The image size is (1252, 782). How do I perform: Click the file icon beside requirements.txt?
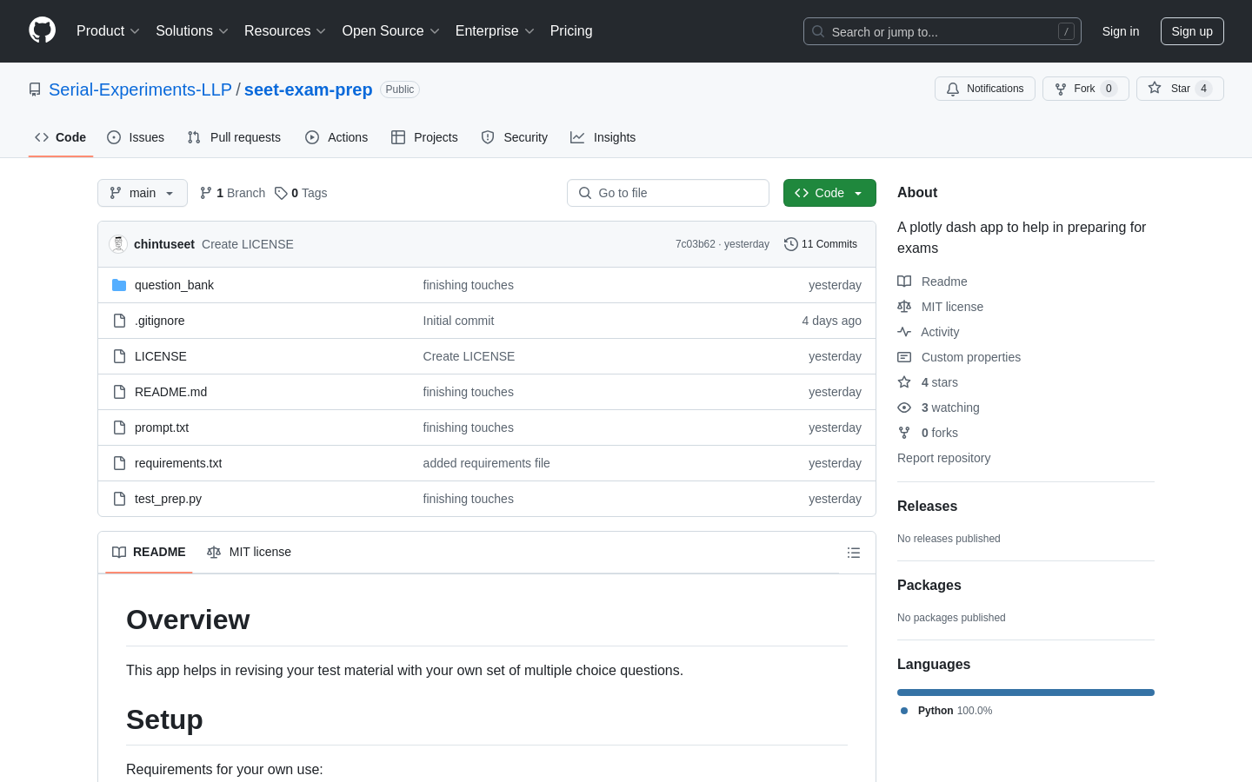tap(119, 463)
